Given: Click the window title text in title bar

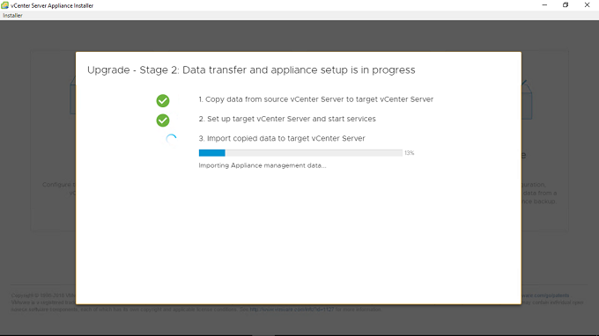Looking at the screenshot, I should pyautogui.click(x=52, y=6).
